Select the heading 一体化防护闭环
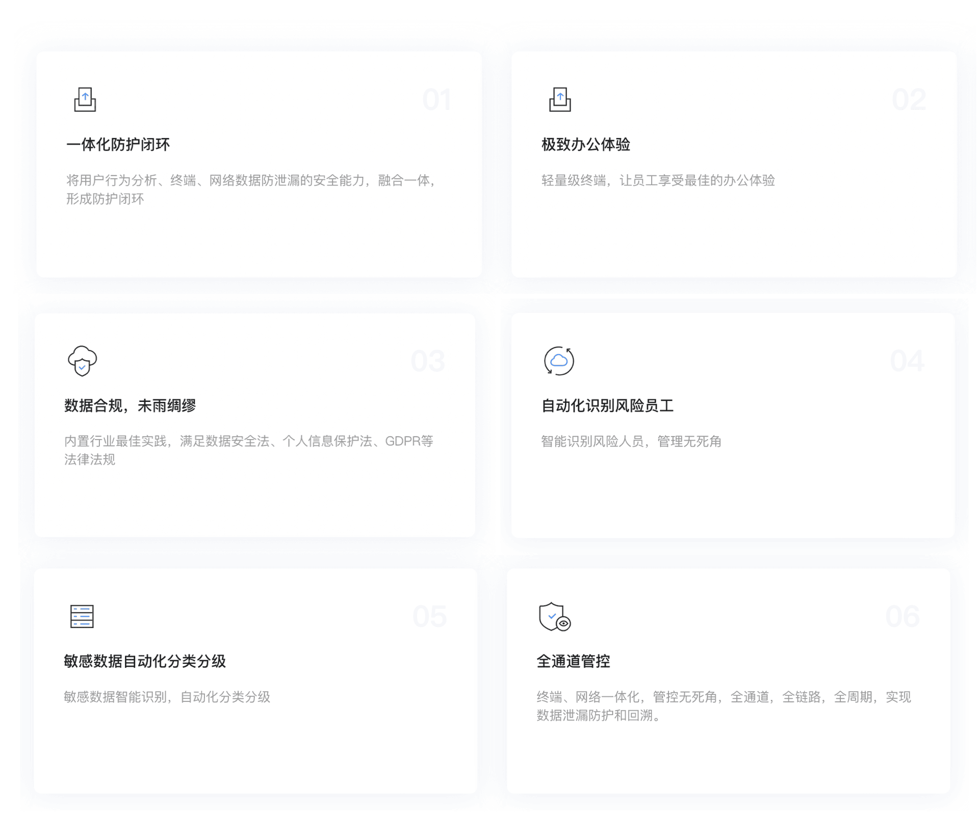 (x=118, y=145)
